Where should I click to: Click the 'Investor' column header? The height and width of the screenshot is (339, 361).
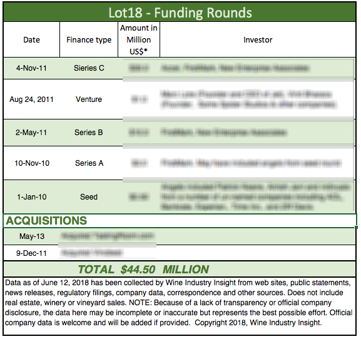[x=258, y=39]
